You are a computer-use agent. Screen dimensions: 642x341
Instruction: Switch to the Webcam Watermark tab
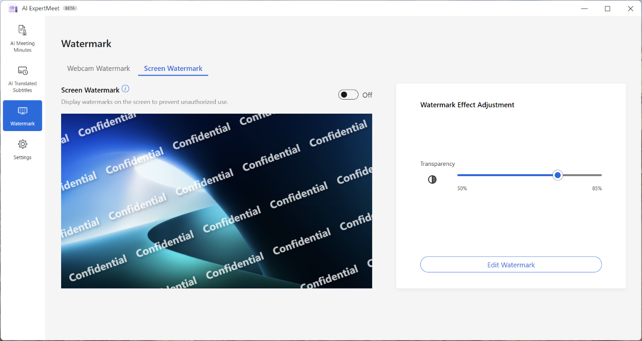[99, 69]
